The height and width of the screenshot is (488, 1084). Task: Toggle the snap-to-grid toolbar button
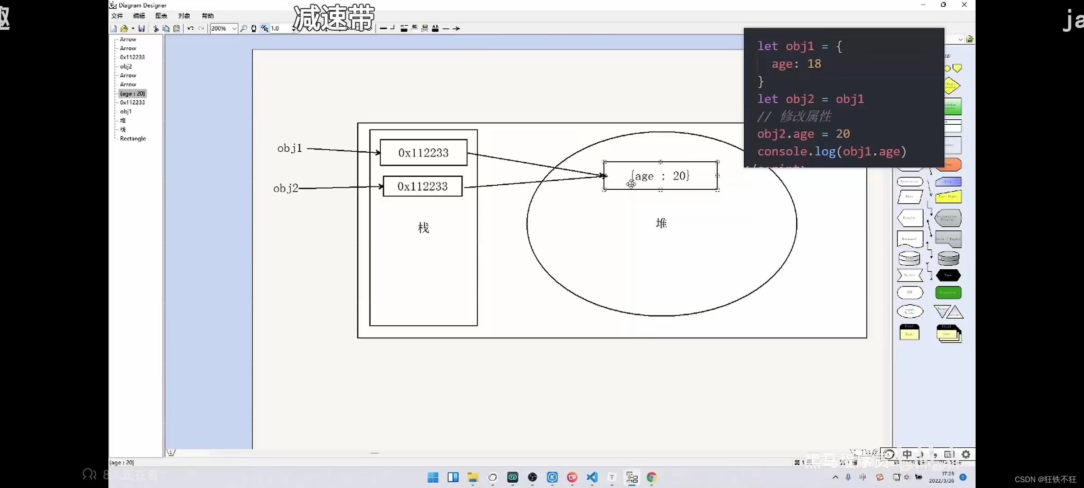(265, 28)
